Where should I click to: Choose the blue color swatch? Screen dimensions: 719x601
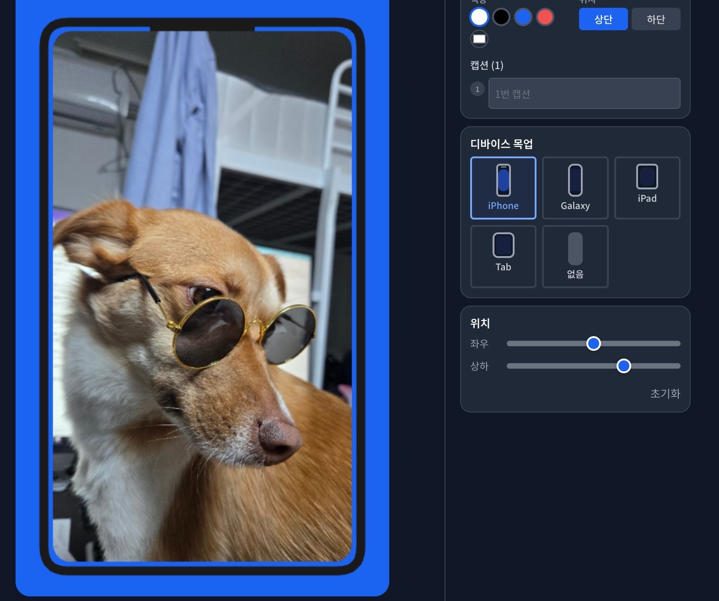click(523, 17)
